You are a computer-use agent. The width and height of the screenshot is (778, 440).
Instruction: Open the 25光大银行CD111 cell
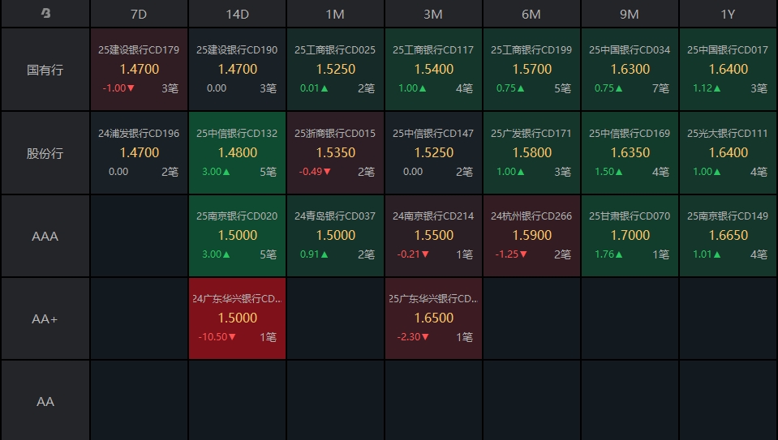728,152
